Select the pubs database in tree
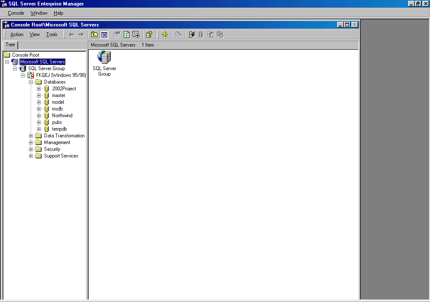 coord(57,122)
